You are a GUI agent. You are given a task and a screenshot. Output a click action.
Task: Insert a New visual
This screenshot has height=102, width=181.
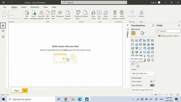pos(94,15)
